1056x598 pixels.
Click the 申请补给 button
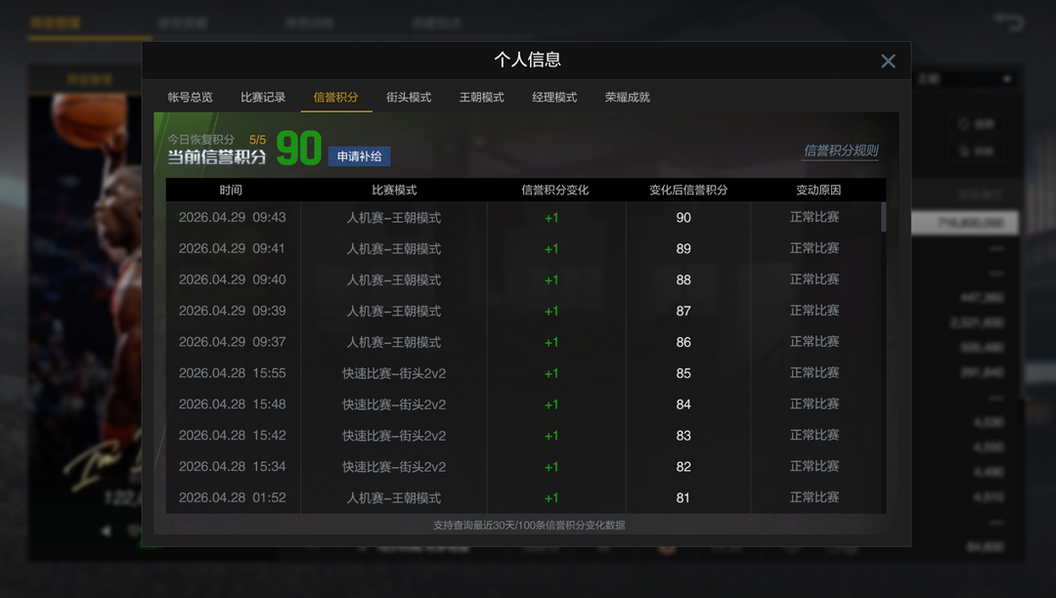point(359,156)
